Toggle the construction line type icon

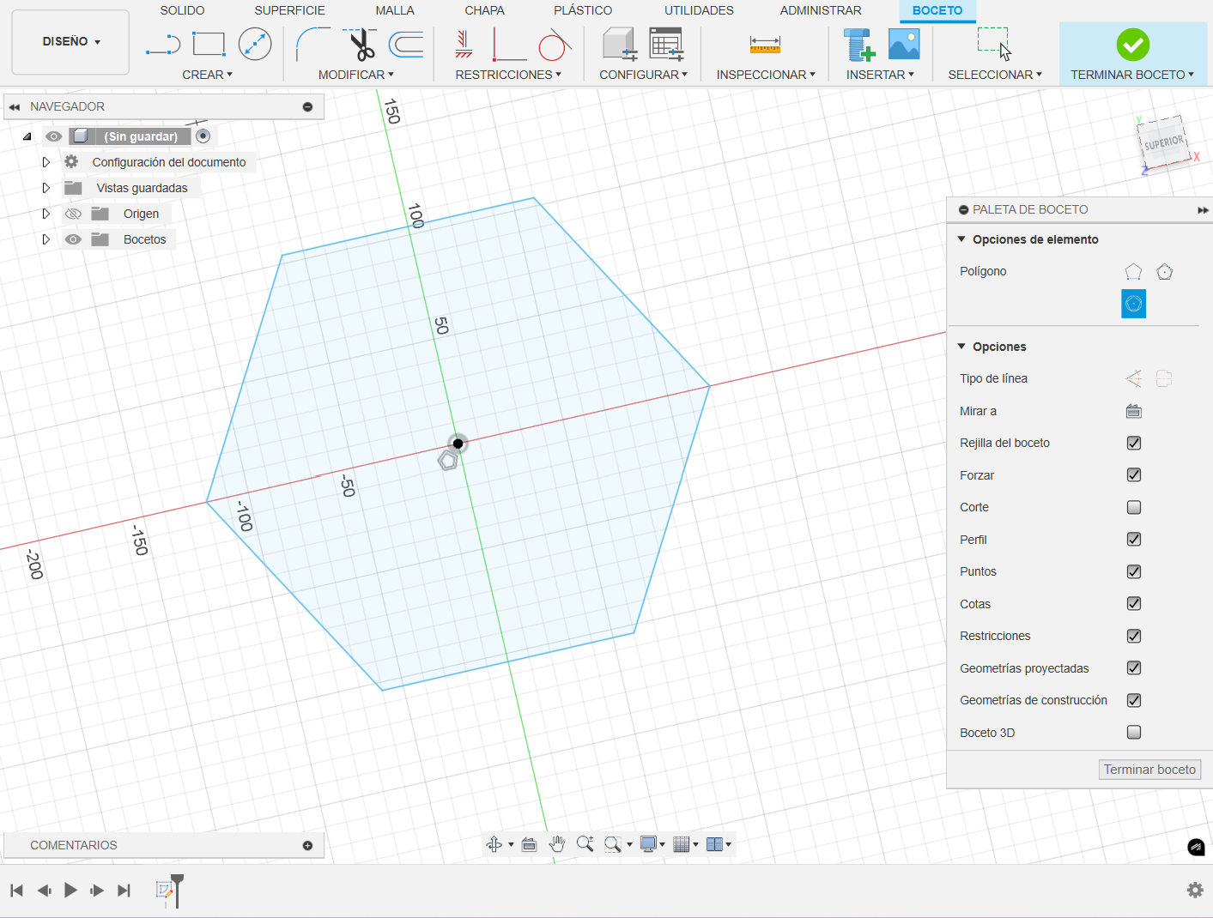pos(1133,378)
